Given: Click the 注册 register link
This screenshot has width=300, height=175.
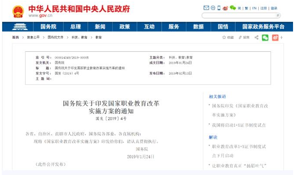Looking at the screenshot, I should (x=263, y=8).
